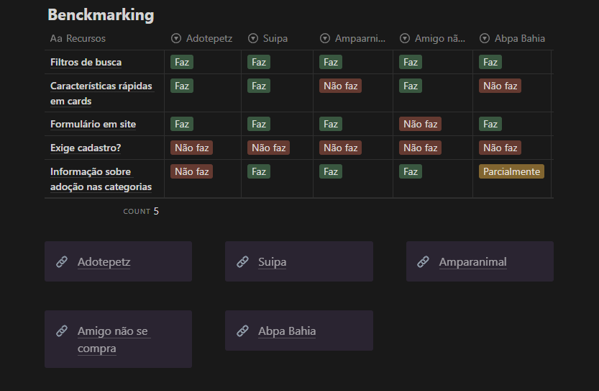Click the COUNT 5 calculation footer
Image resolution: width=599 pixels, height=391 pixels.
pos(141,211)
